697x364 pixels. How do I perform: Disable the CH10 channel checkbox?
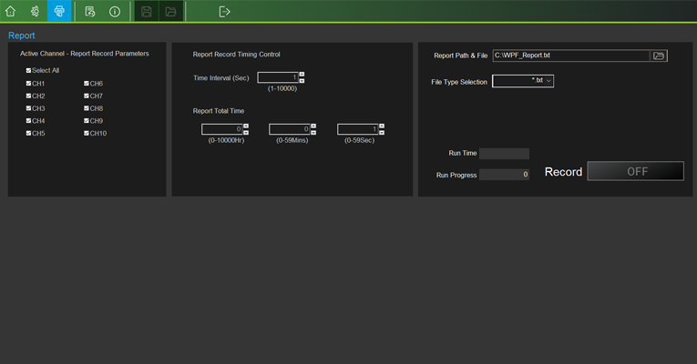[87, 133]
